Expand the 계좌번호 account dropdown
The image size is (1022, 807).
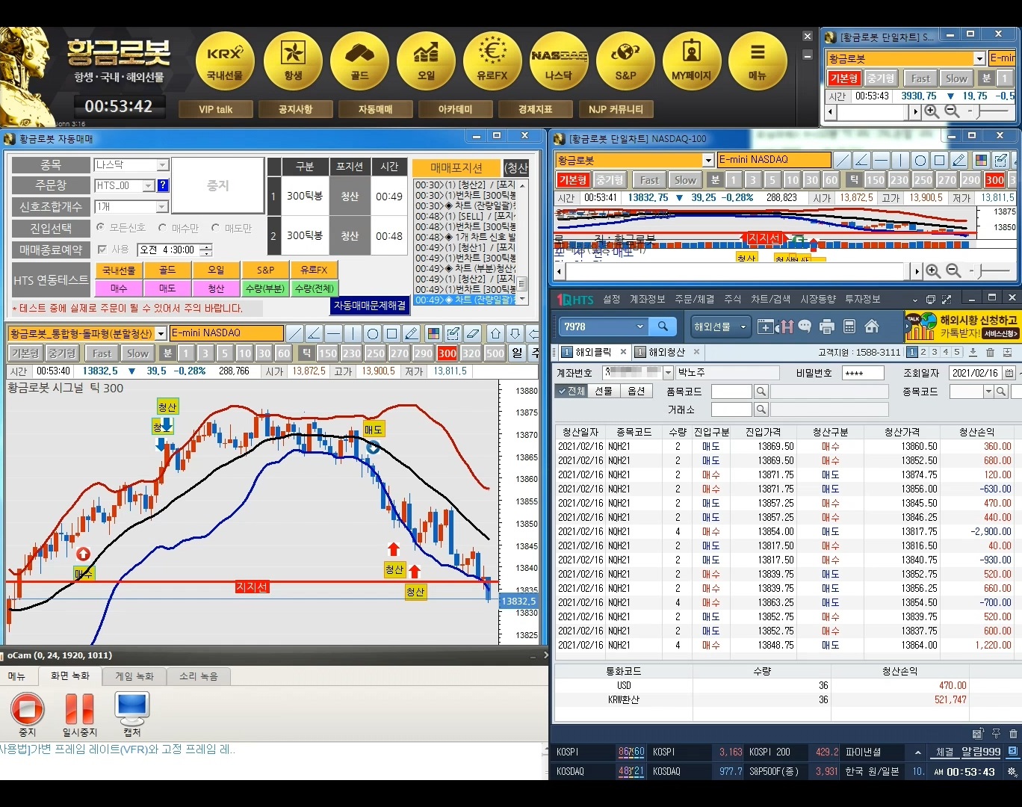coord(668,372)
